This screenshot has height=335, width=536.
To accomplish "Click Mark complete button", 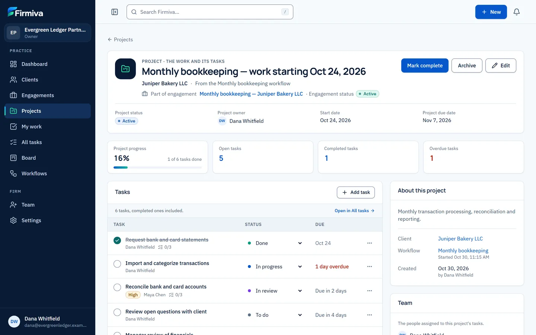I will click(x=425, y=66).
